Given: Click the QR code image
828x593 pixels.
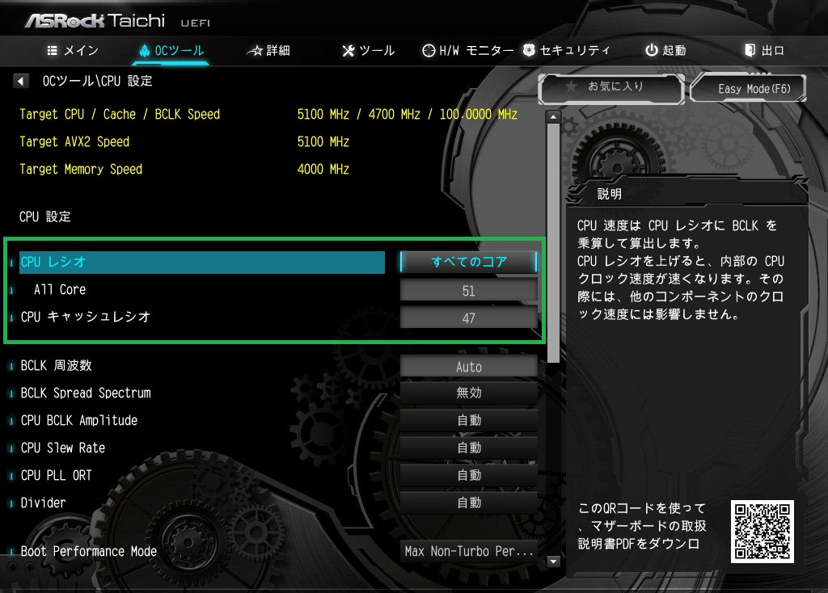Looking at the screenshot, I should point(762,531).
